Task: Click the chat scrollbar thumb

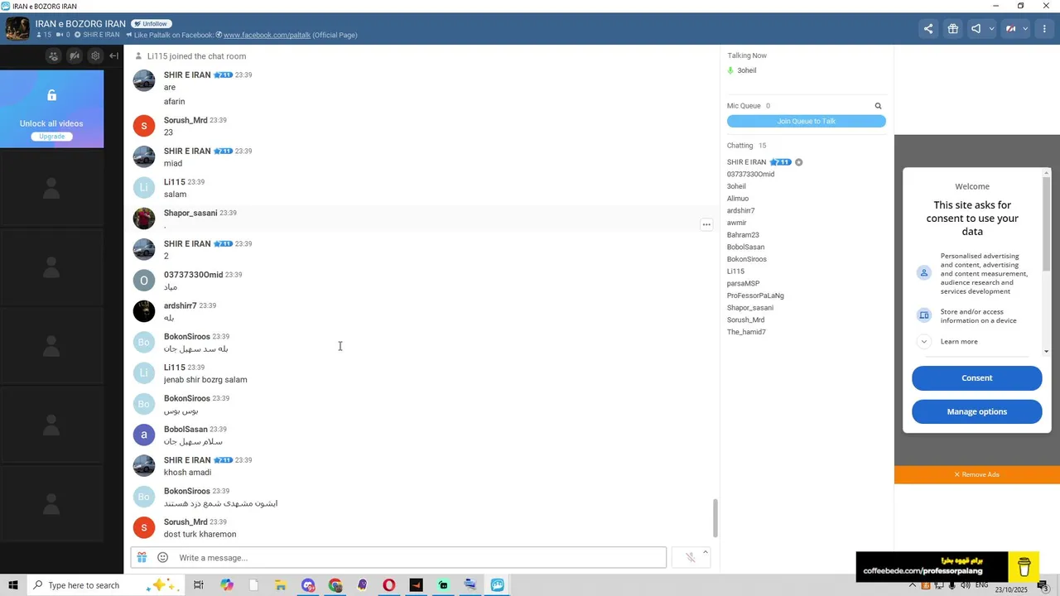Action: coord(715,518)
